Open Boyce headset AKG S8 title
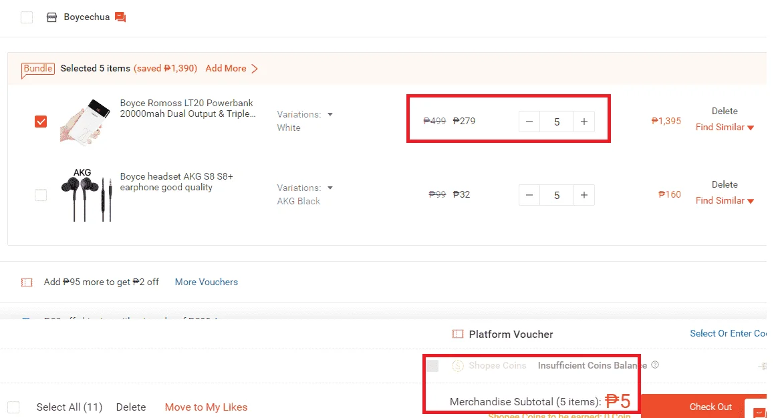 (x=176, y=182)
